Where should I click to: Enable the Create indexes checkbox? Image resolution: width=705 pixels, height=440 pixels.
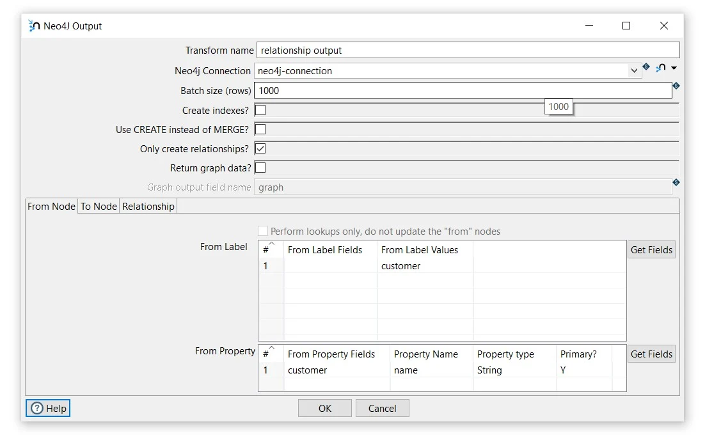click(x=260, y=110)
